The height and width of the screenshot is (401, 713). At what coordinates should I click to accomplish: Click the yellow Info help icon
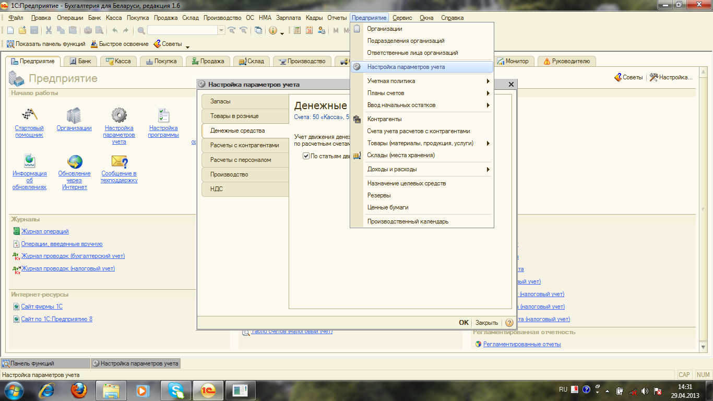point(273,30)
